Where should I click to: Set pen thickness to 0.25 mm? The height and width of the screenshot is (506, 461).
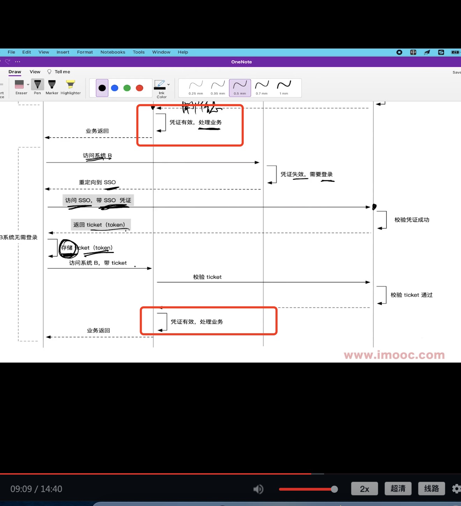coord(196,88)
